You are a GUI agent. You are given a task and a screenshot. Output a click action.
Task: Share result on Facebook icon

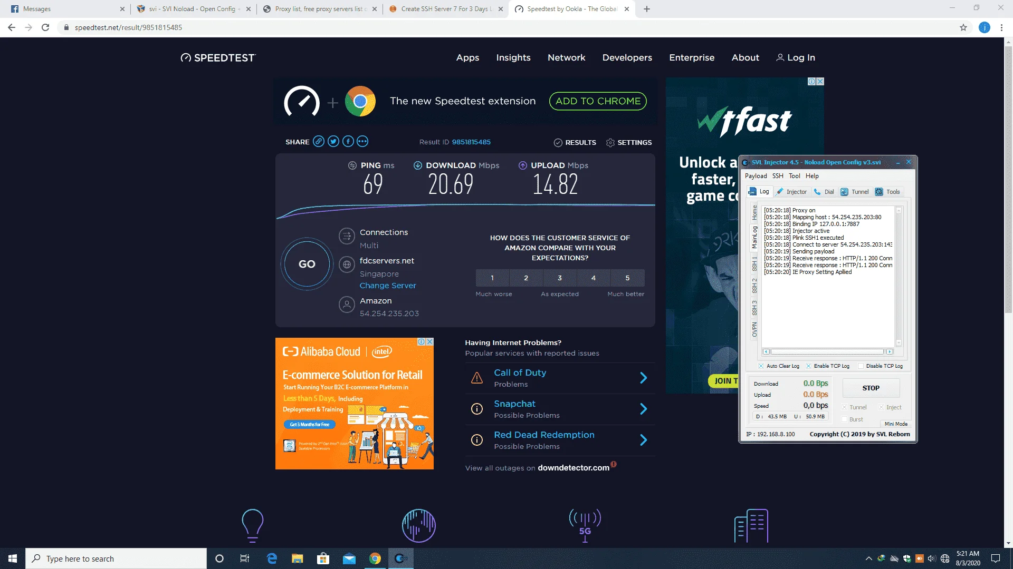(x=348, y=141)
